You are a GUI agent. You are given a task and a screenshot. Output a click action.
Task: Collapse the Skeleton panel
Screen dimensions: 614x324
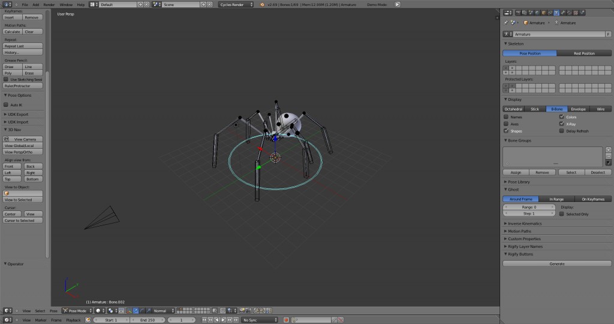(516, 44)
